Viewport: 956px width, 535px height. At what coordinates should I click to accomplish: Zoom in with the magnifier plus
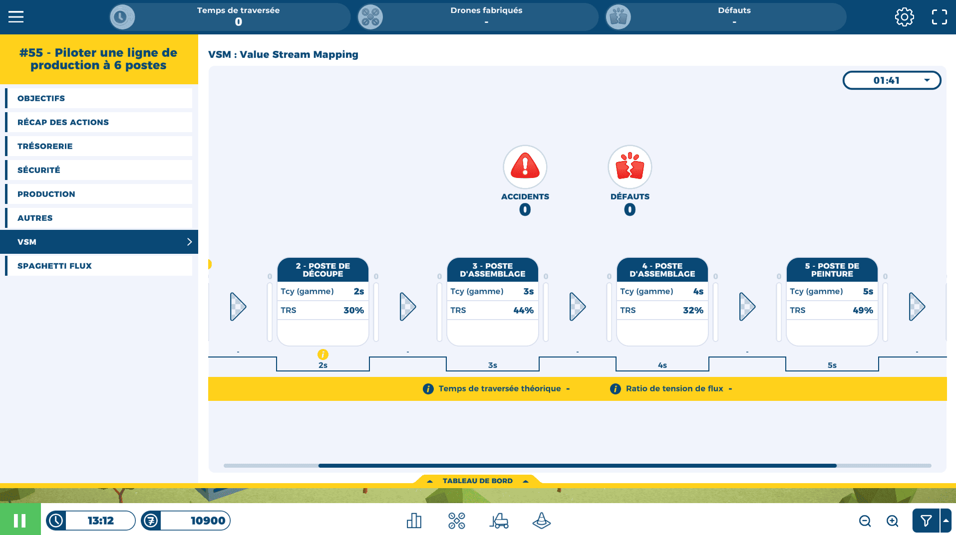point(892,521)
